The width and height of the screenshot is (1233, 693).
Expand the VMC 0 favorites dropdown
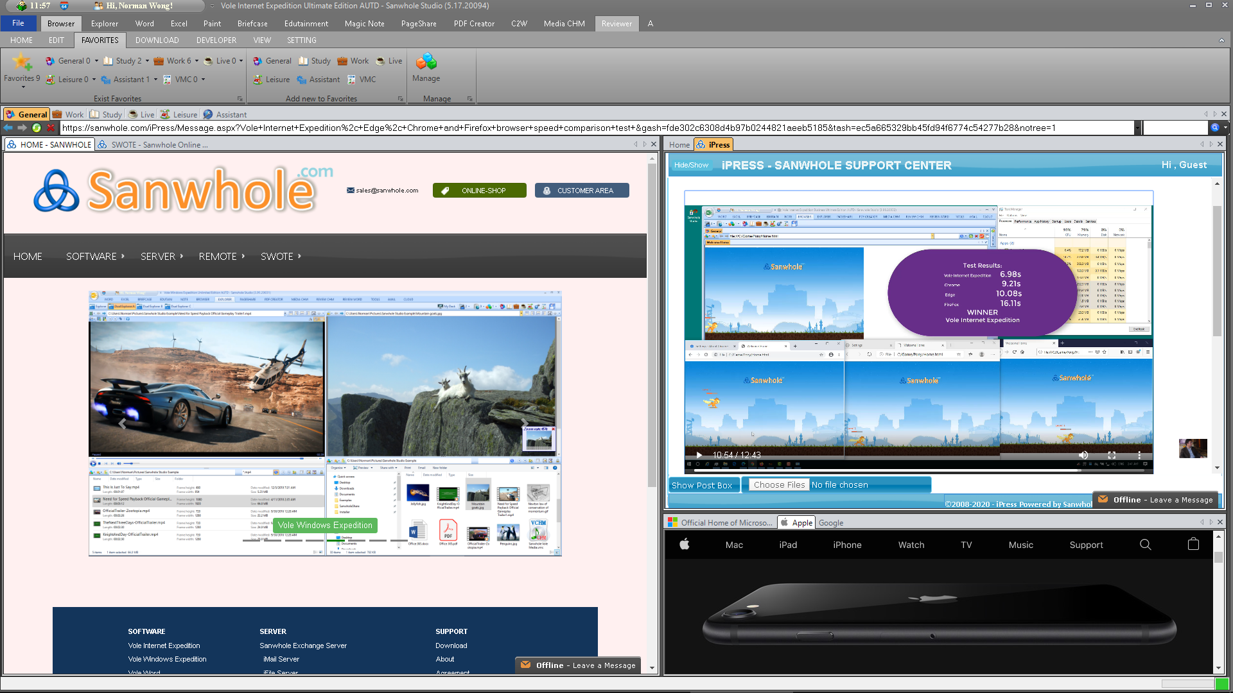203,80
